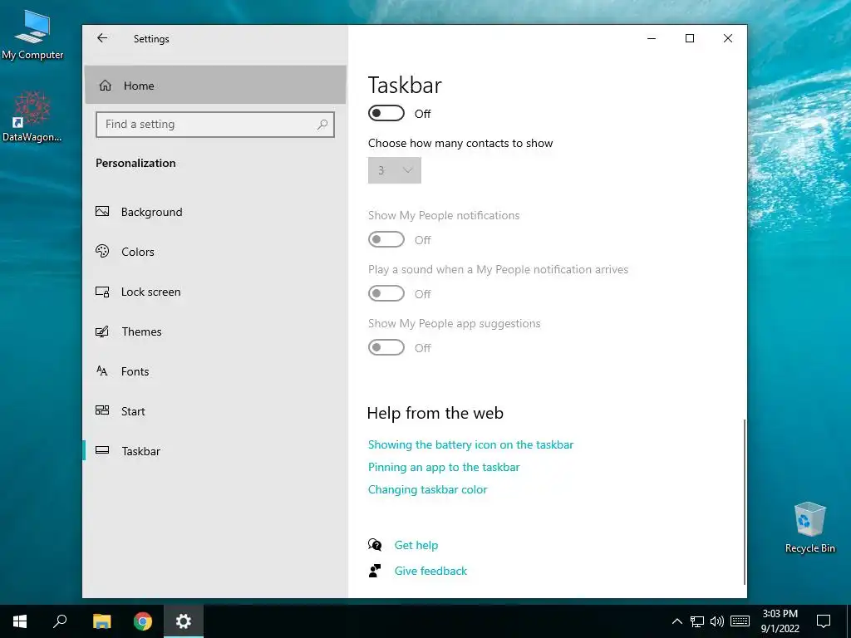Open the Themes settings page
851x638 pixels.
(215, 331)
